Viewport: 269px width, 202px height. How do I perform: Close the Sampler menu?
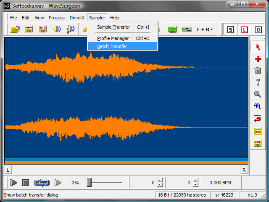pyautogui.click(x=97, y=18)
